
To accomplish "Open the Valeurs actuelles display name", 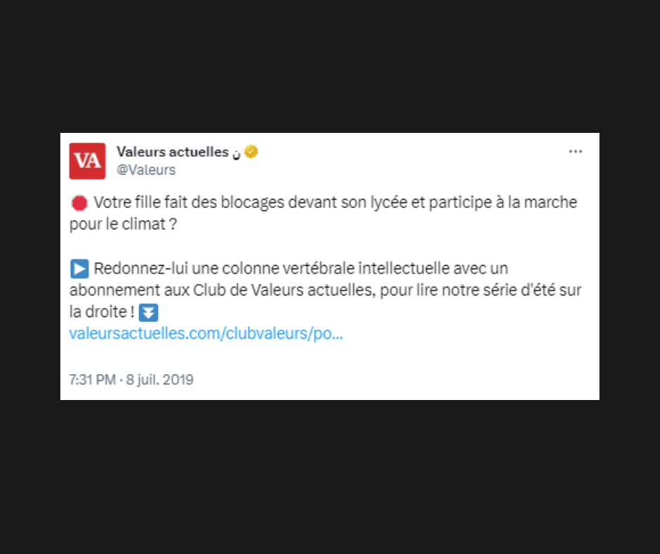I will [173, 151].
